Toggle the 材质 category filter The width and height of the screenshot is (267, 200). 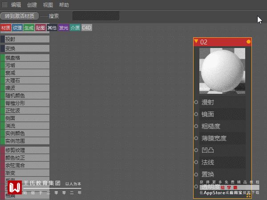tap(6, 28)
